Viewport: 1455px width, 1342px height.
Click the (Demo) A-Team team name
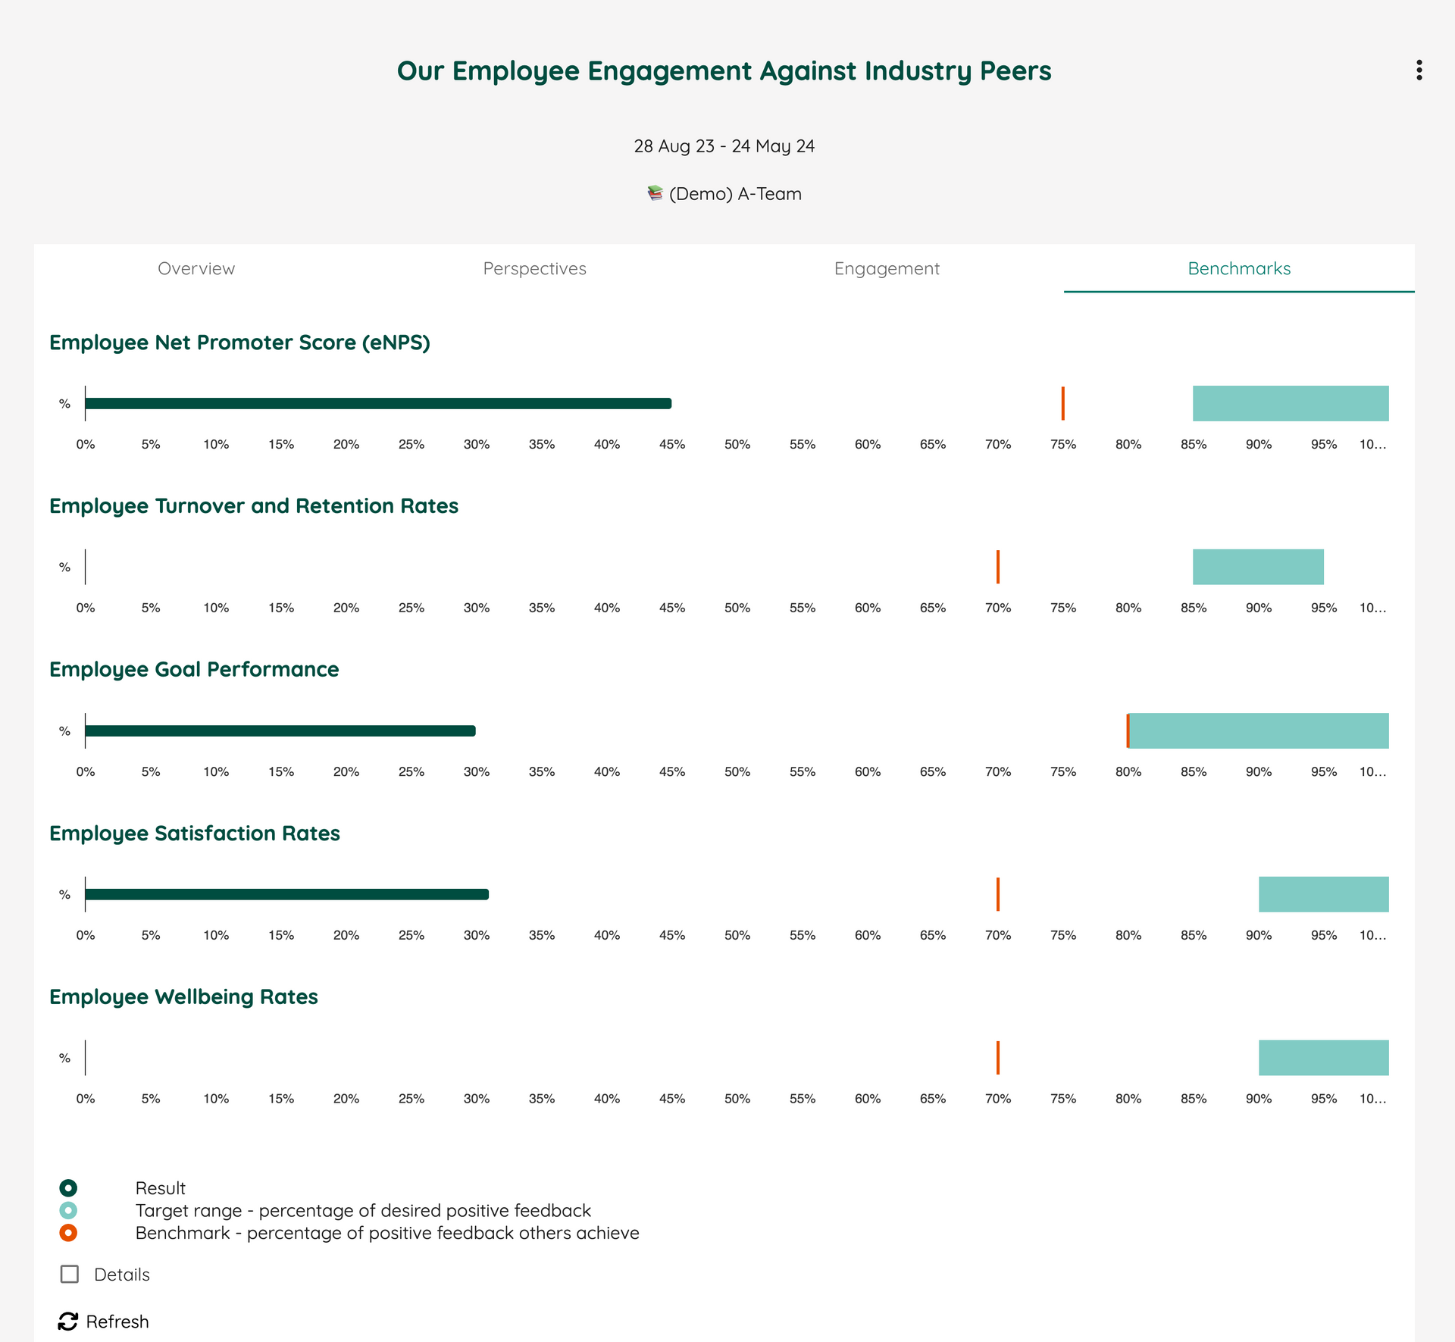735,193
